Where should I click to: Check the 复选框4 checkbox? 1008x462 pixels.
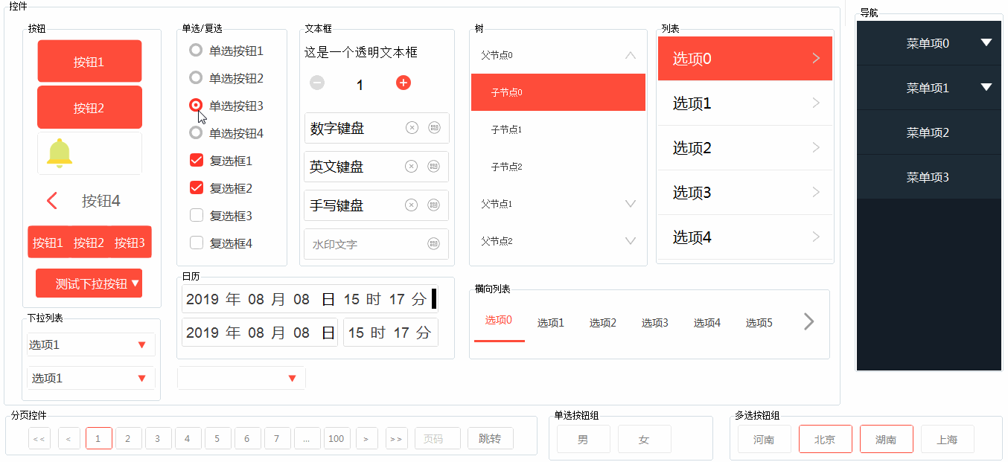(x=196, y=243)
